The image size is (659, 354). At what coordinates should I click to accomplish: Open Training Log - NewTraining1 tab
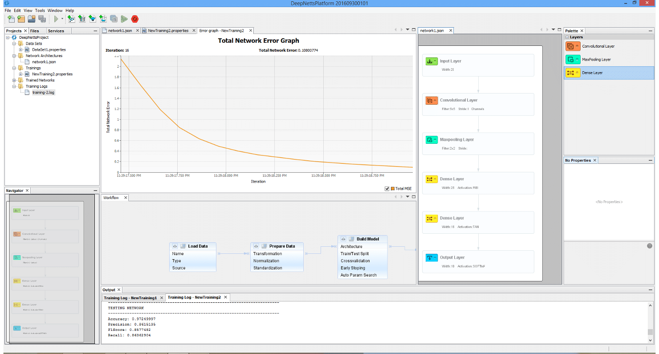click(x=131, y=297)
